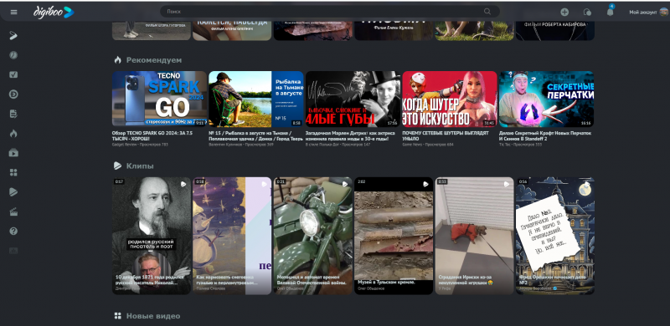The image size is (670, 326).
Task: Click the magnifier search icon
Action: (x=487, y=12)
